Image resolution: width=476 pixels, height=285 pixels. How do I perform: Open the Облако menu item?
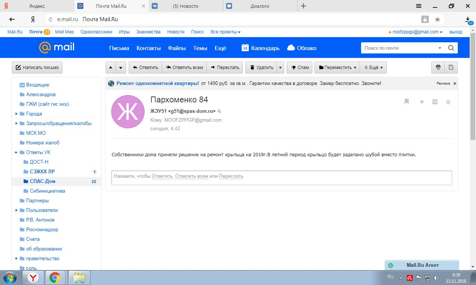pos(302,48)
